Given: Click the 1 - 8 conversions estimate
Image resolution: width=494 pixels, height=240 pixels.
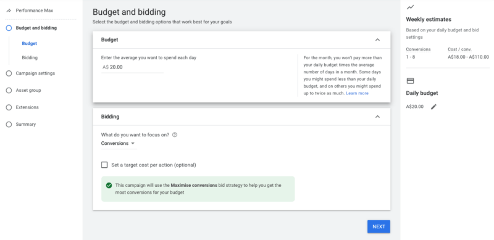Looking at the screenshot, I should click(x=411, y=57).
